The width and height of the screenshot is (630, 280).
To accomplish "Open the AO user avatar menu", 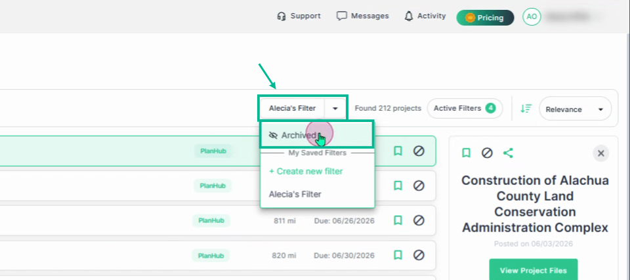I will pyautogui.click(x=532, y=16).
